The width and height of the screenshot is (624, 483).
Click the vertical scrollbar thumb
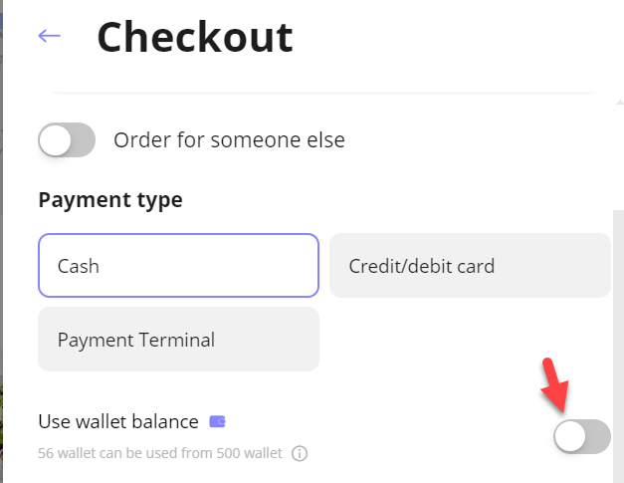618,347
